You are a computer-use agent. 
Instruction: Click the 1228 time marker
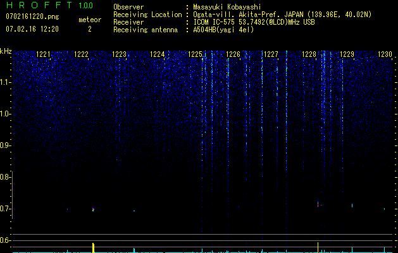click(309, 54)
